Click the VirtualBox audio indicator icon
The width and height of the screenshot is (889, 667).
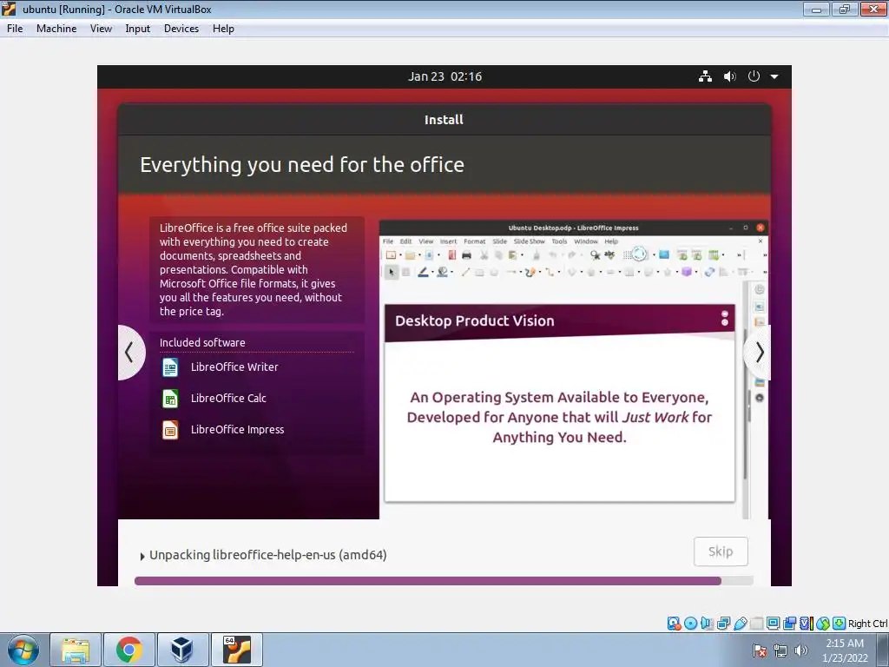coord(707,624)
